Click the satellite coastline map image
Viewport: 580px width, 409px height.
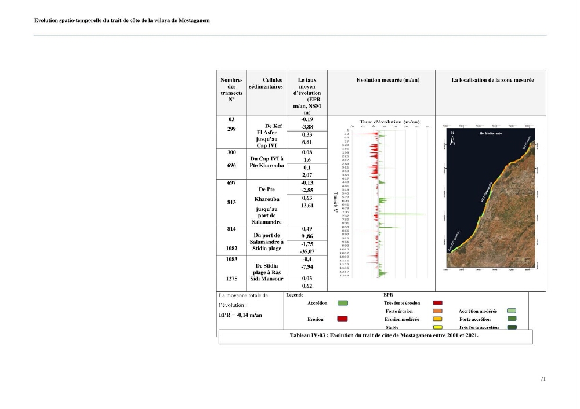[x=491, y=198]
